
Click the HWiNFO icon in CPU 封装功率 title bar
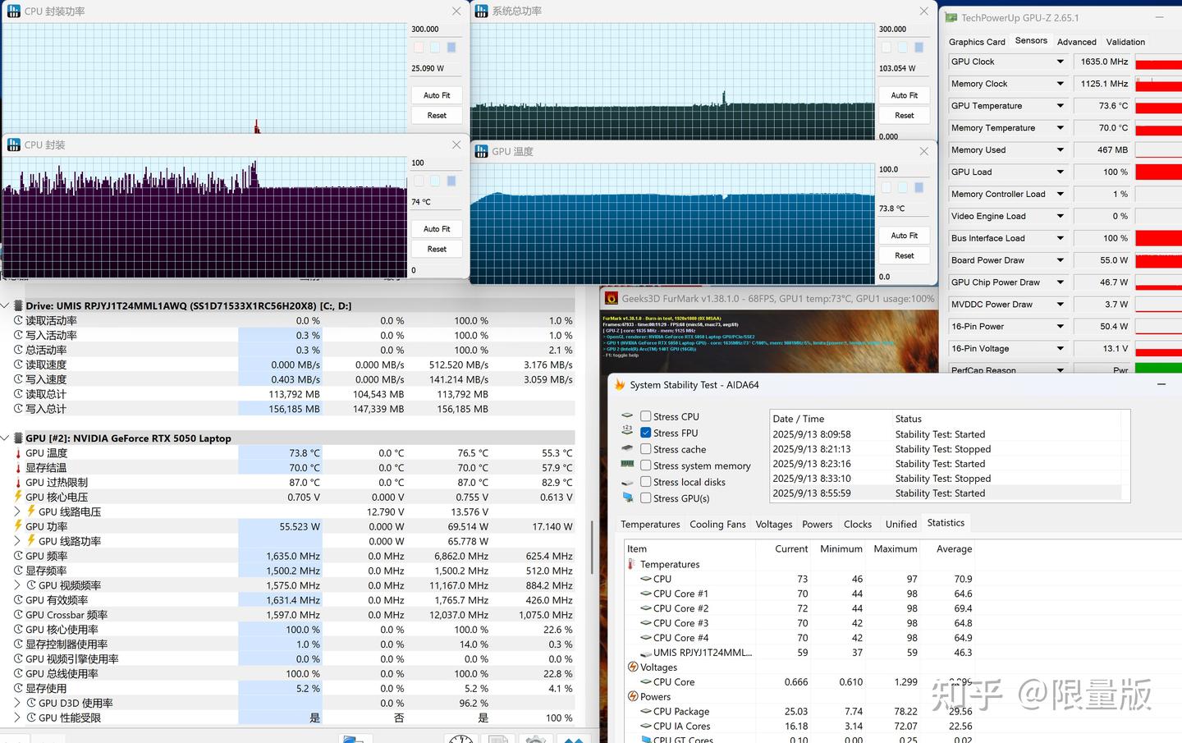(13, 11)
